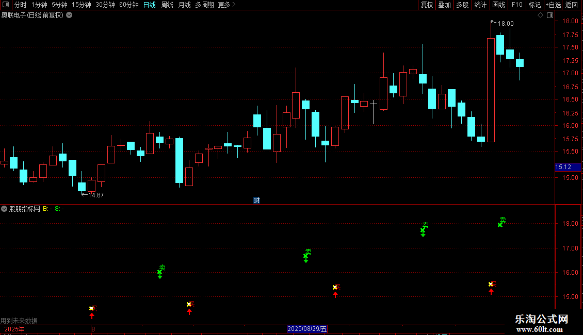The height and width of the screenshot is (335, 583).
Task: Click the 2025年 timeline label
Action: point(14,329)
